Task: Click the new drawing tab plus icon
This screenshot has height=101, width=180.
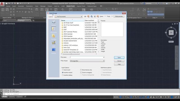Action: [33, 20]
